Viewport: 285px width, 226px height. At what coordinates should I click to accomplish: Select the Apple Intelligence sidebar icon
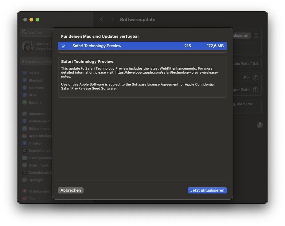tap(25, 136)
